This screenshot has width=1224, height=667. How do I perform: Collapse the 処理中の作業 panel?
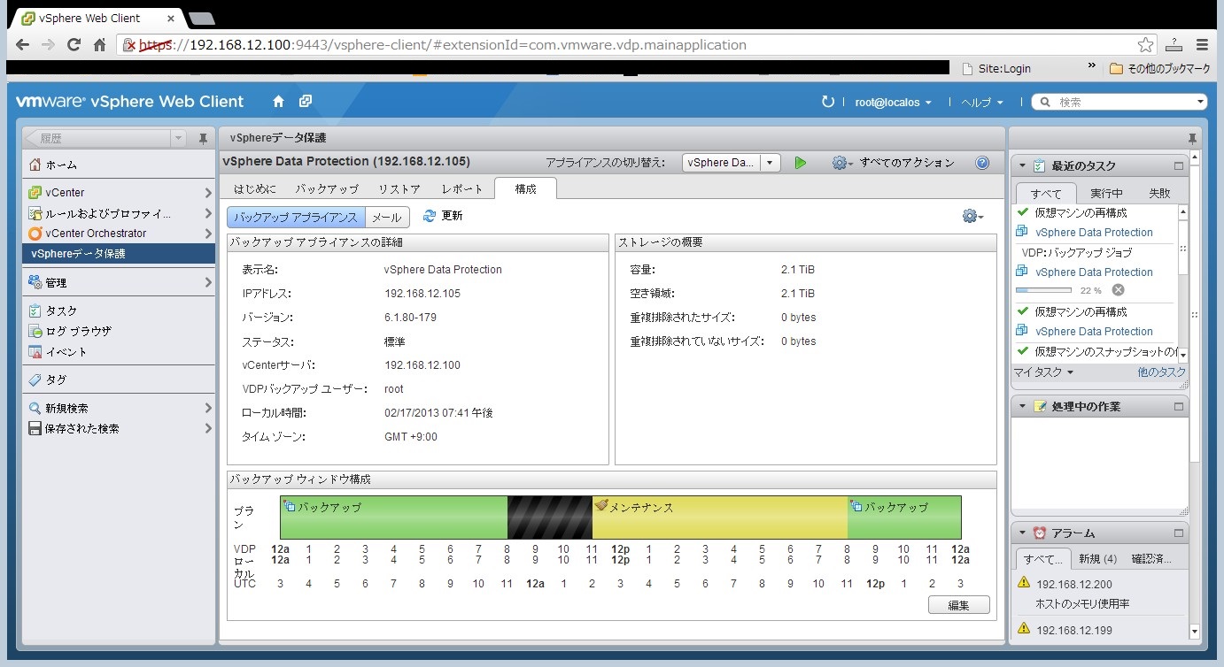[x=1023, y=406]
